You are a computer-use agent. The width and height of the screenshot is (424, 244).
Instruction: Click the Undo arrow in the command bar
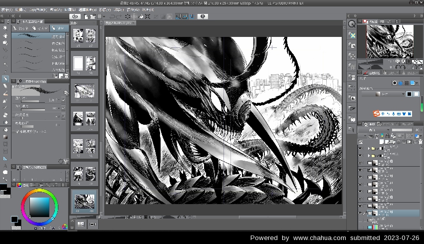point(112,16)
